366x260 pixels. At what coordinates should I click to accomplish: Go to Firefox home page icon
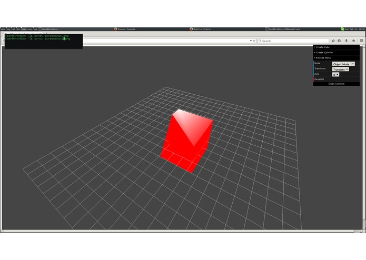click(x=354, y=41)
